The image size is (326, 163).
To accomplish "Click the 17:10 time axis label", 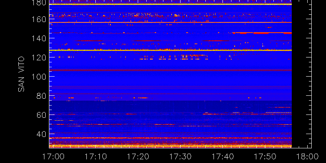I will tap(96, 156).
